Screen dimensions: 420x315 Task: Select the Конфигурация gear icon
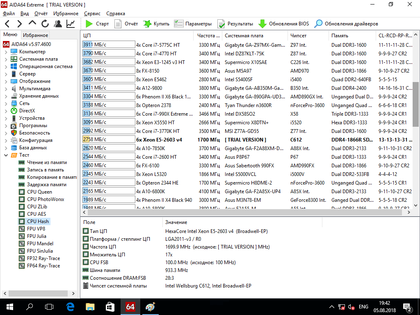pos(14,140)
